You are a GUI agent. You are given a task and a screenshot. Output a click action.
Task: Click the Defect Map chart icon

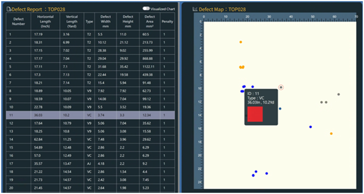(x=195, y=9)
